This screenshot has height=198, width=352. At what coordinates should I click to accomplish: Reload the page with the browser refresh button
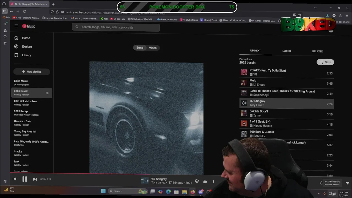tap(24, 12)
